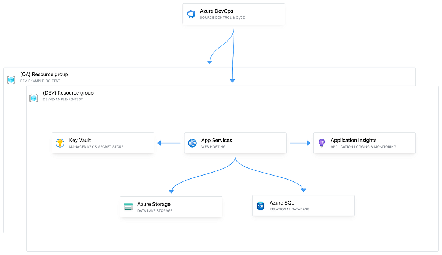This screenshot has height=255, width=442.
Task: Select the Azure SQL card
Action: click(x=303, y=205)
